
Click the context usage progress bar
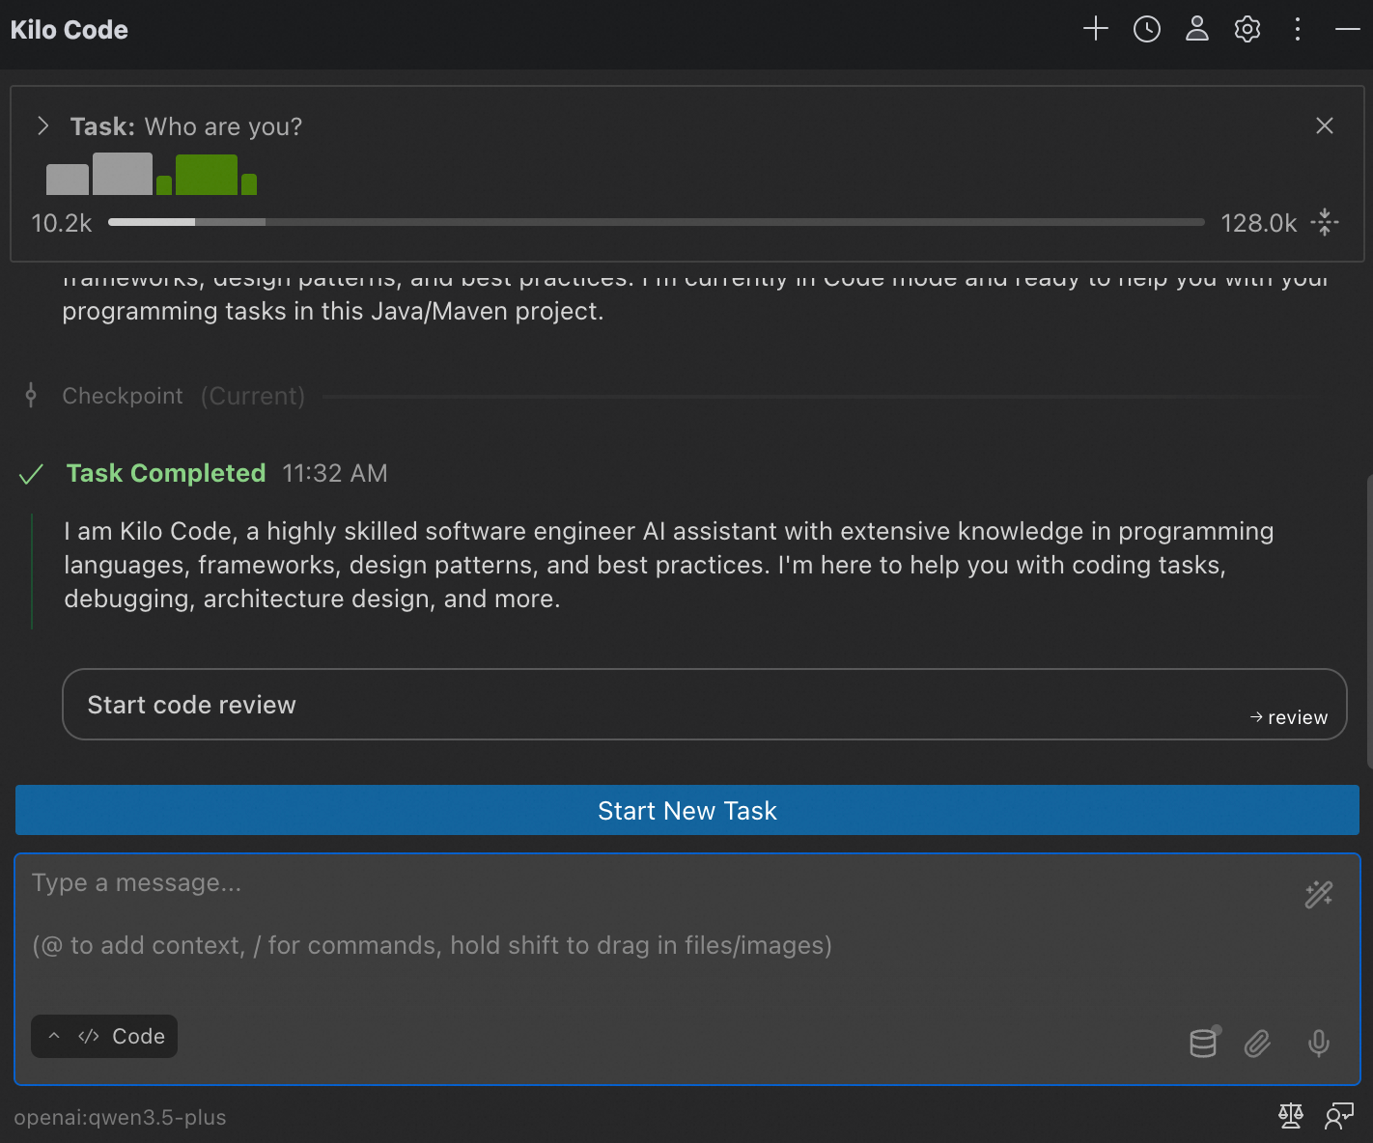(657, 222)
